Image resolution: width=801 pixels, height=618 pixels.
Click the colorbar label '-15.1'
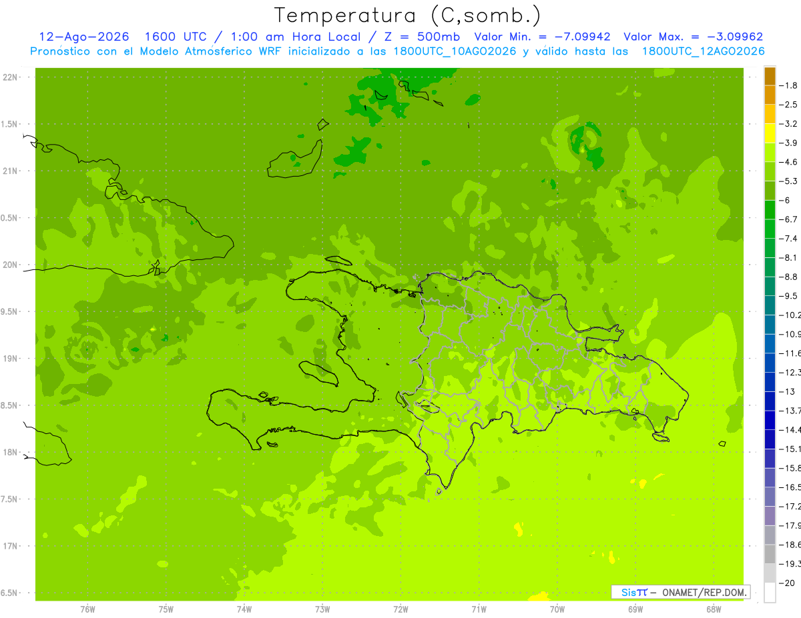[790, 449]
